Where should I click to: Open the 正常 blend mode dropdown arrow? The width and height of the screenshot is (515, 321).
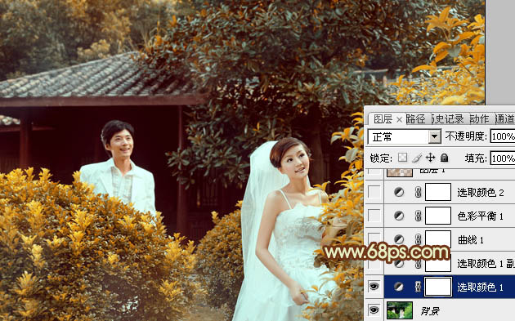(435, 136)
